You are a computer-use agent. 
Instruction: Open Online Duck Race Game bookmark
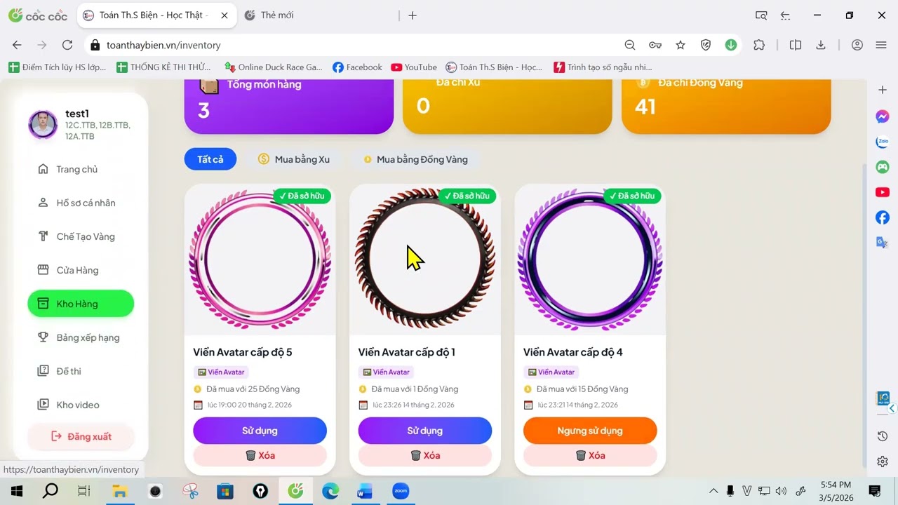coord(274,67)
